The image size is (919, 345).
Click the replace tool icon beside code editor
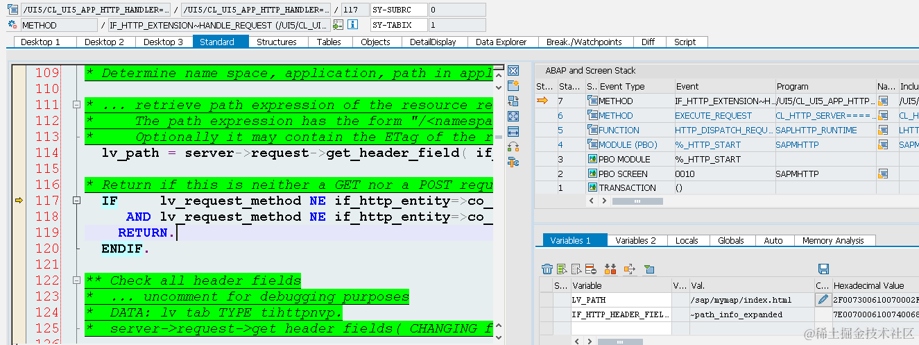[513, 101]
